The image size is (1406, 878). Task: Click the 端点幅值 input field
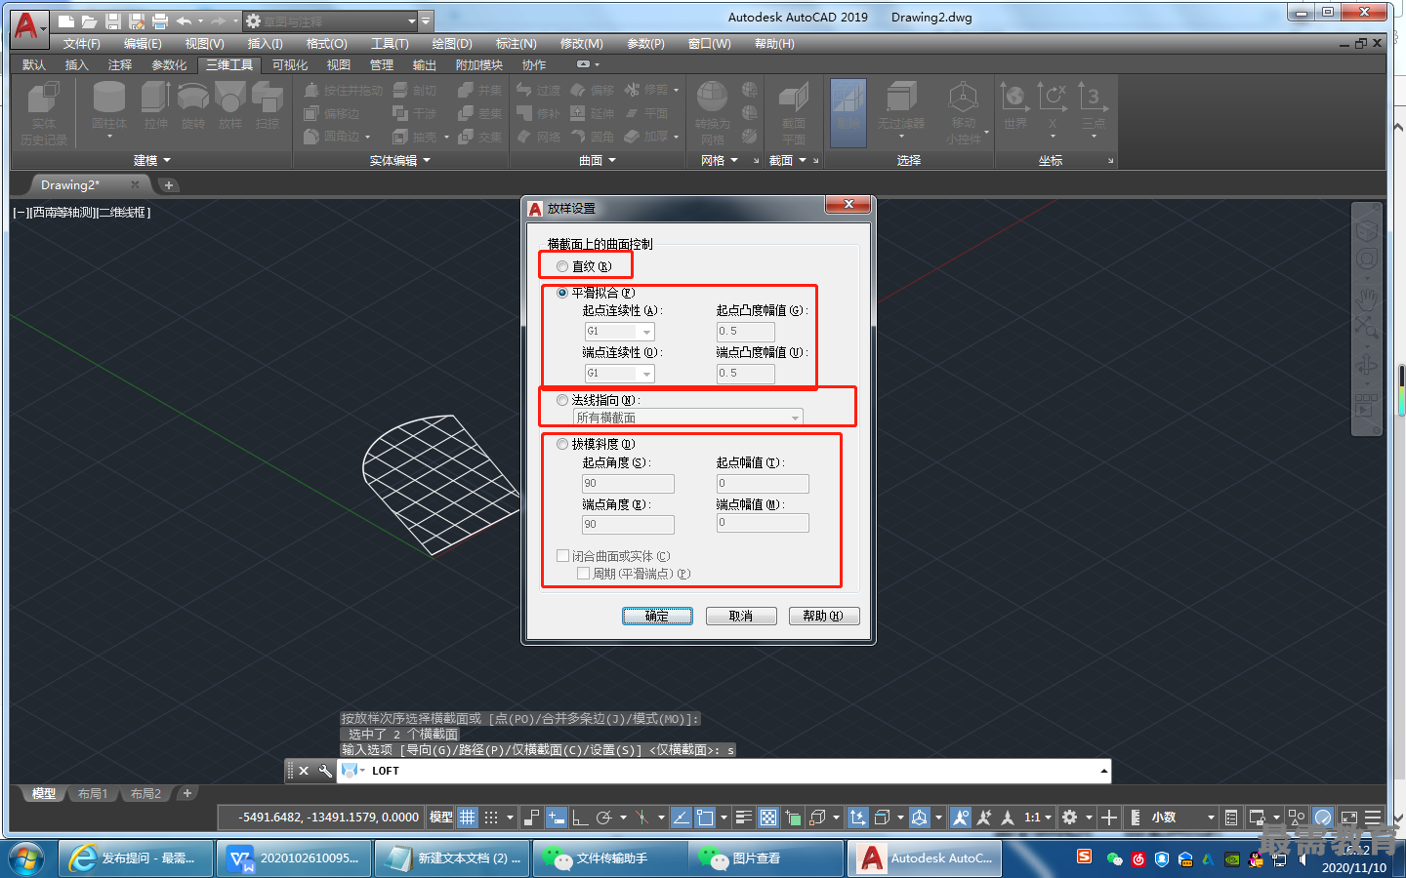point(763,523)
